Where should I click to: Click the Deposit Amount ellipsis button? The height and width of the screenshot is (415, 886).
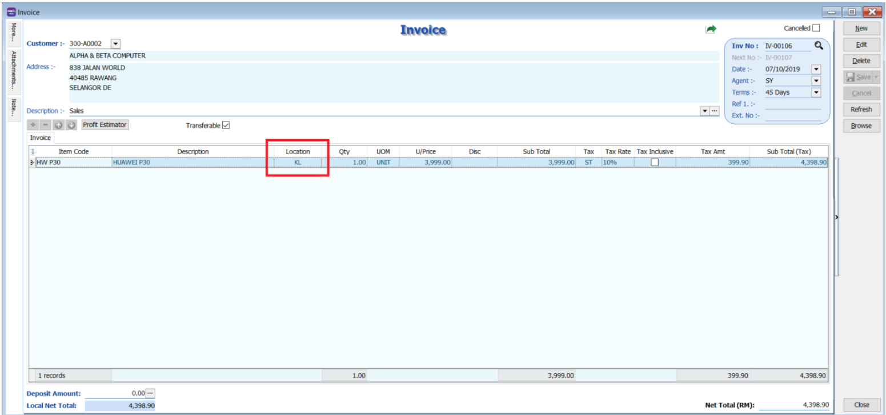click(150, 393)
